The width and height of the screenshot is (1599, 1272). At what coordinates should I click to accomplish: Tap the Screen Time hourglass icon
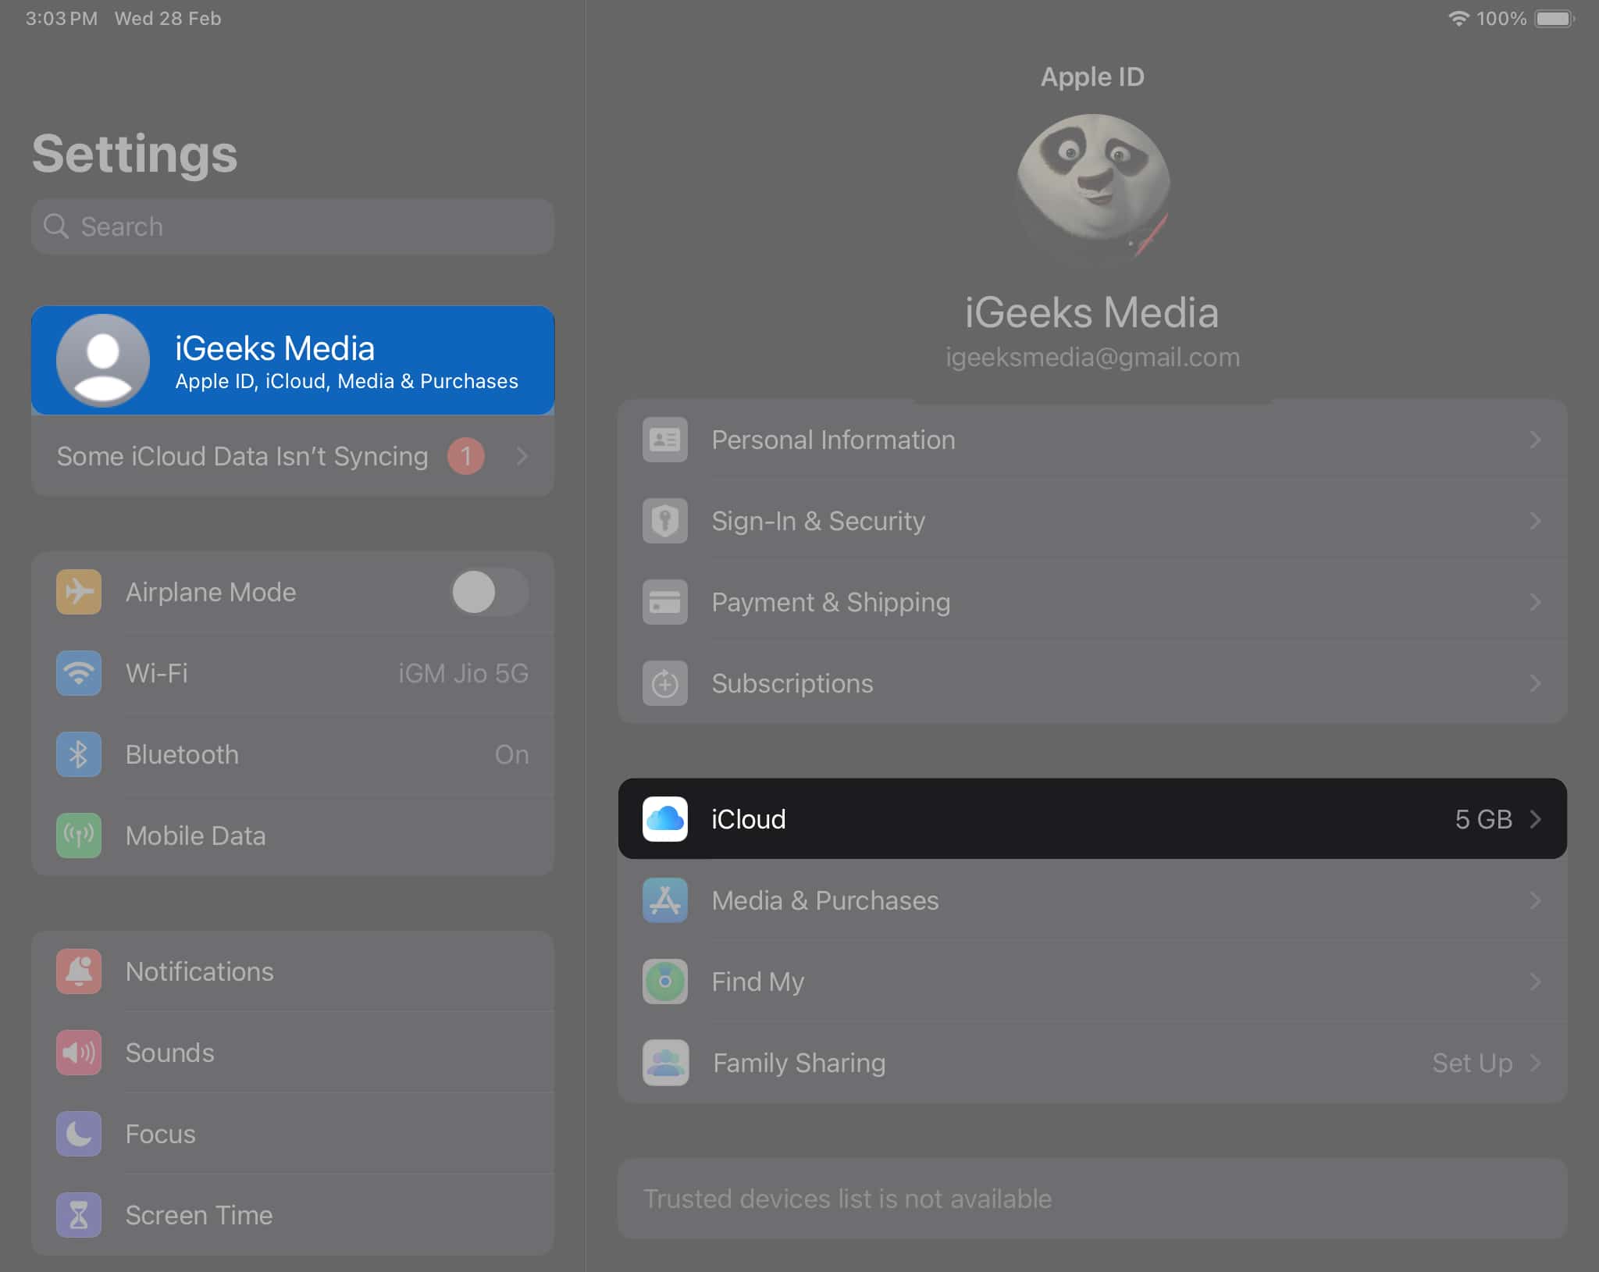[79, 1215]
